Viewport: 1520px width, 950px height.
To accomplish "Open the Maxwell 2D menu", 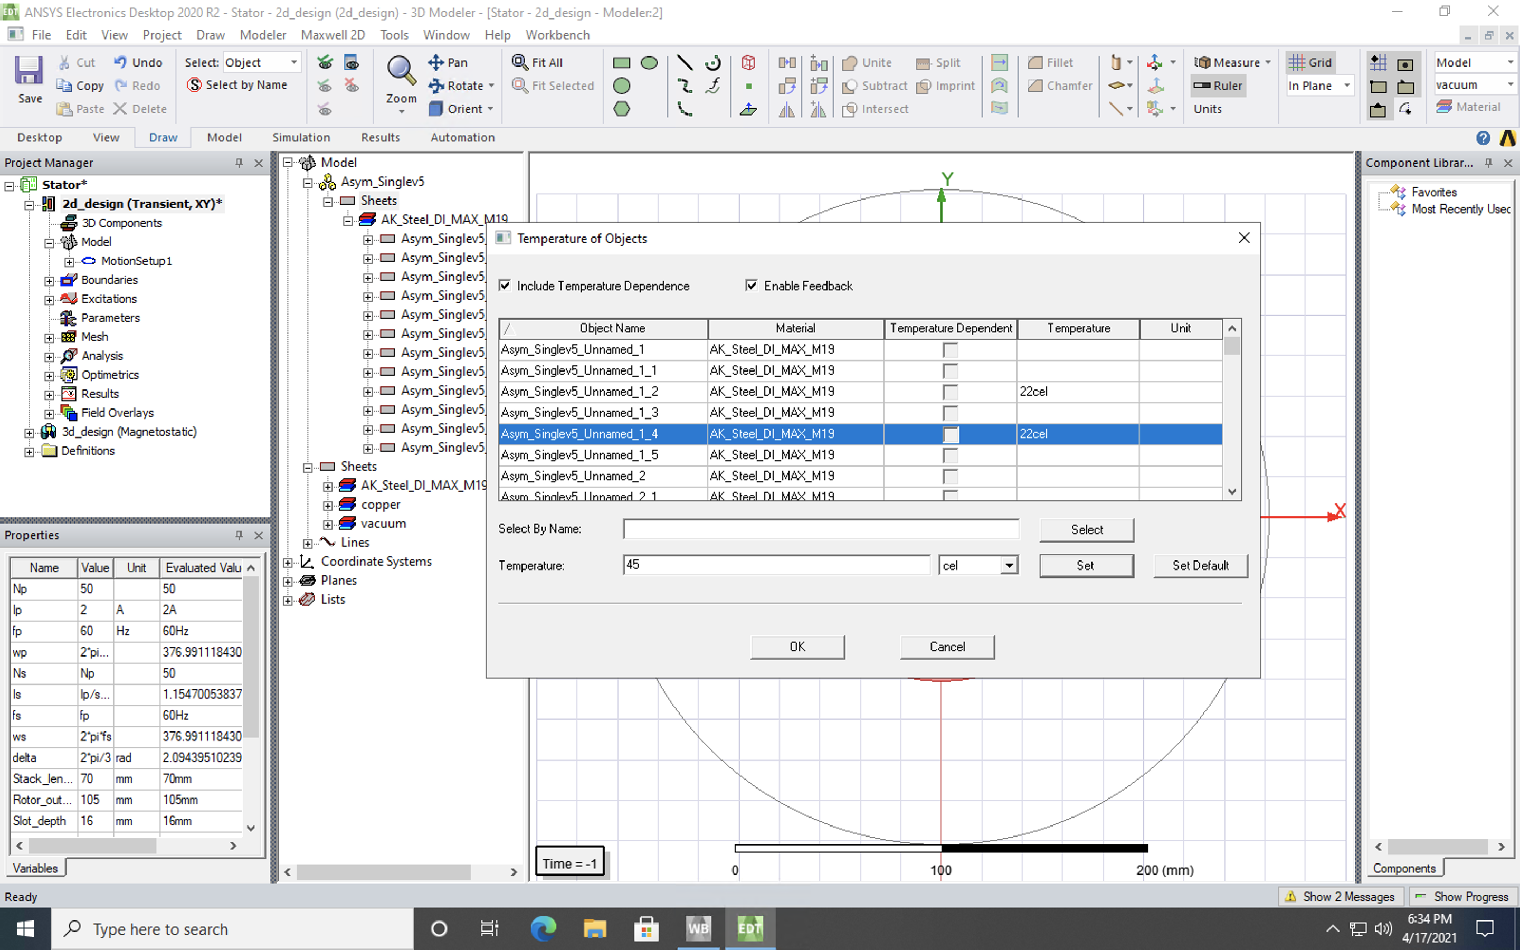I will pos(332,34).
